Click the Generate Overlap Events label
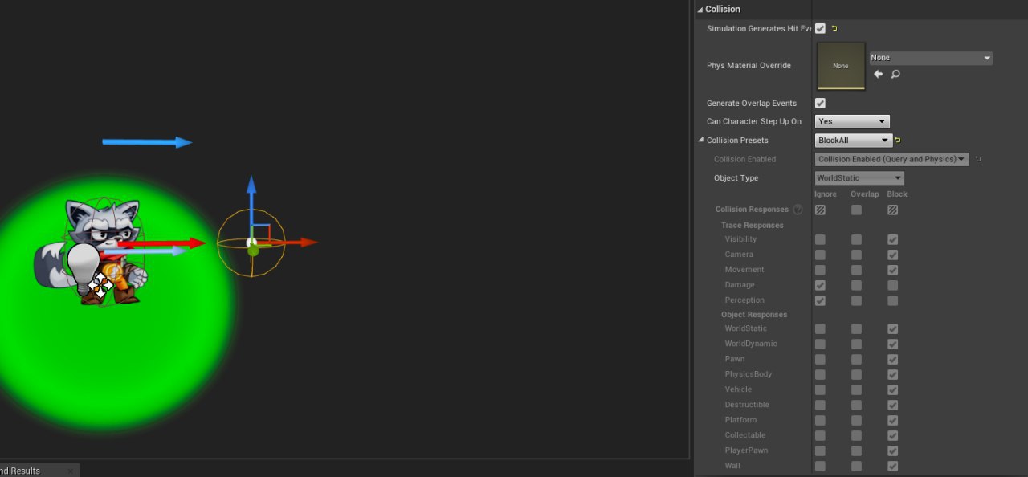This screenshot has width=1028, height=477. tap(752, 104)
